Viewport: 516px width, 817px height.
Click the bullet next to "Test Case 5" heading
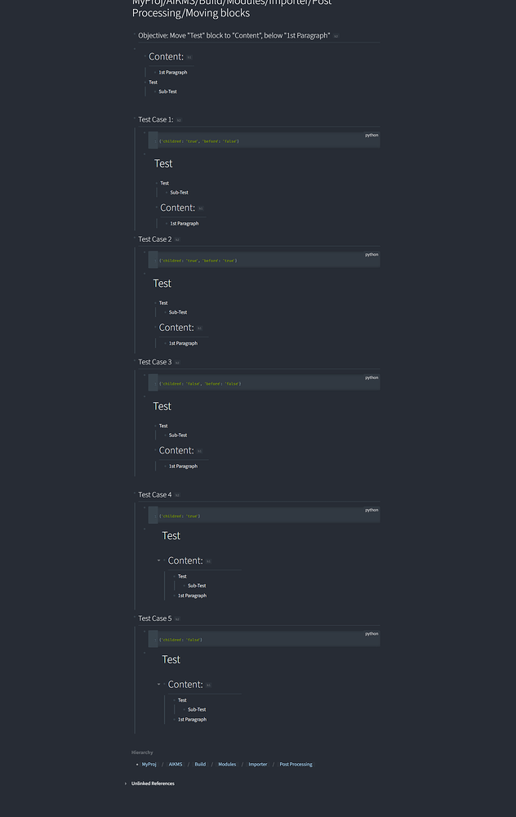[x=133, y=618]
